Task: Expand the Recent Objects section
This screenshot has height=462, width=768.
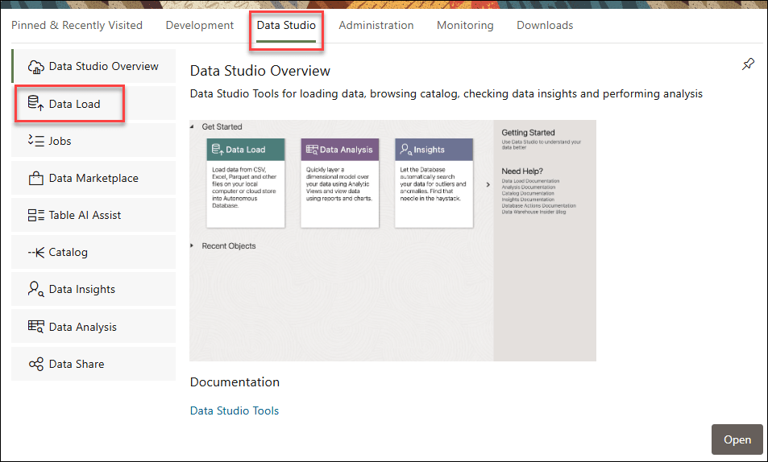Action: (193, 245)
